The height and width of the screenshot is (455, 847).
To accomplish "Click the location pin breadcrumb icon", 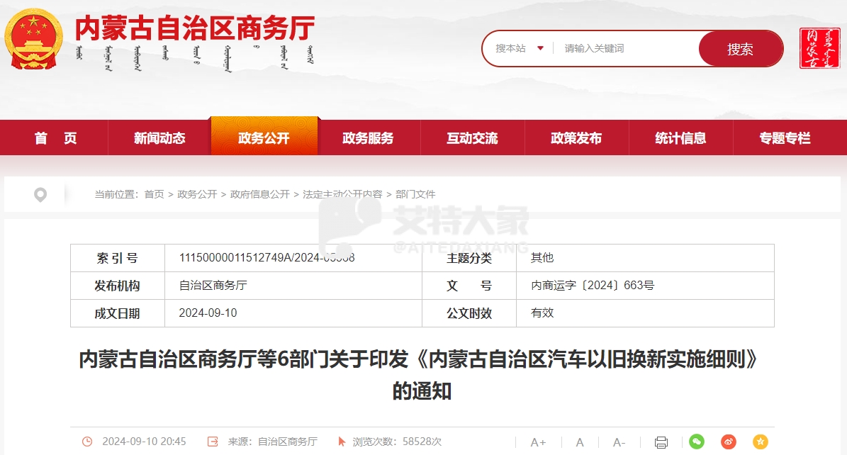I will point(40,195).
